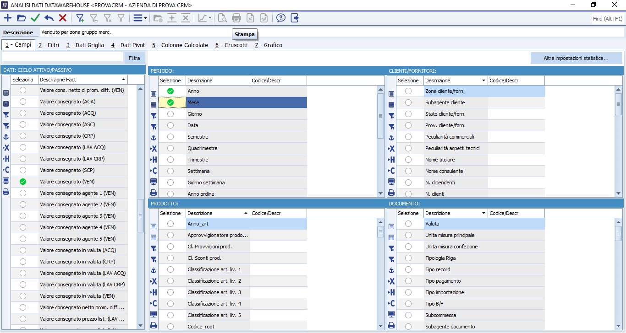Deselect the Anno period field
The height and width of the screenshot is (333, 626).
click(x=170, y=91)
